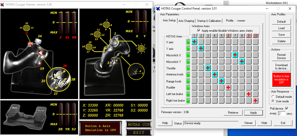Select Default mode axis response
This screenshot has height=136, width=297.
(273, 97)
